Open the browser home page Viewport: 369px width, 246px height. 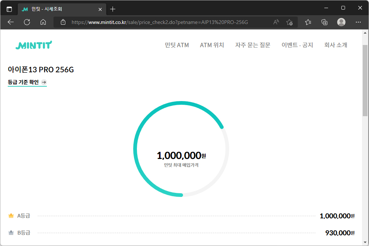43,22
